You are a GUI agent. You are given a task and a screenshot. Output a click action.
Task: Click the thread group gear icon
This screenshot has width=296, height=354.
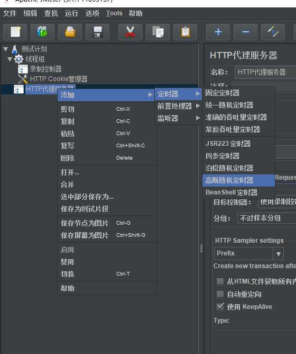coord(18,59)
